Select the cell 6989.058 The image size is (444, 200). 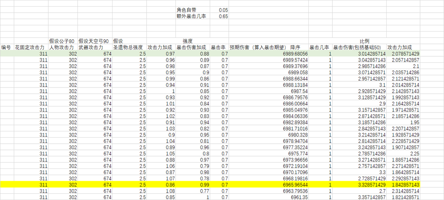[x=269, y=72]
